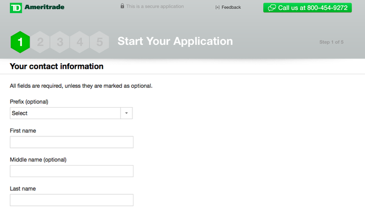365x210 pixels.
Task: Focus the Last name field
Action: point(72,200)
